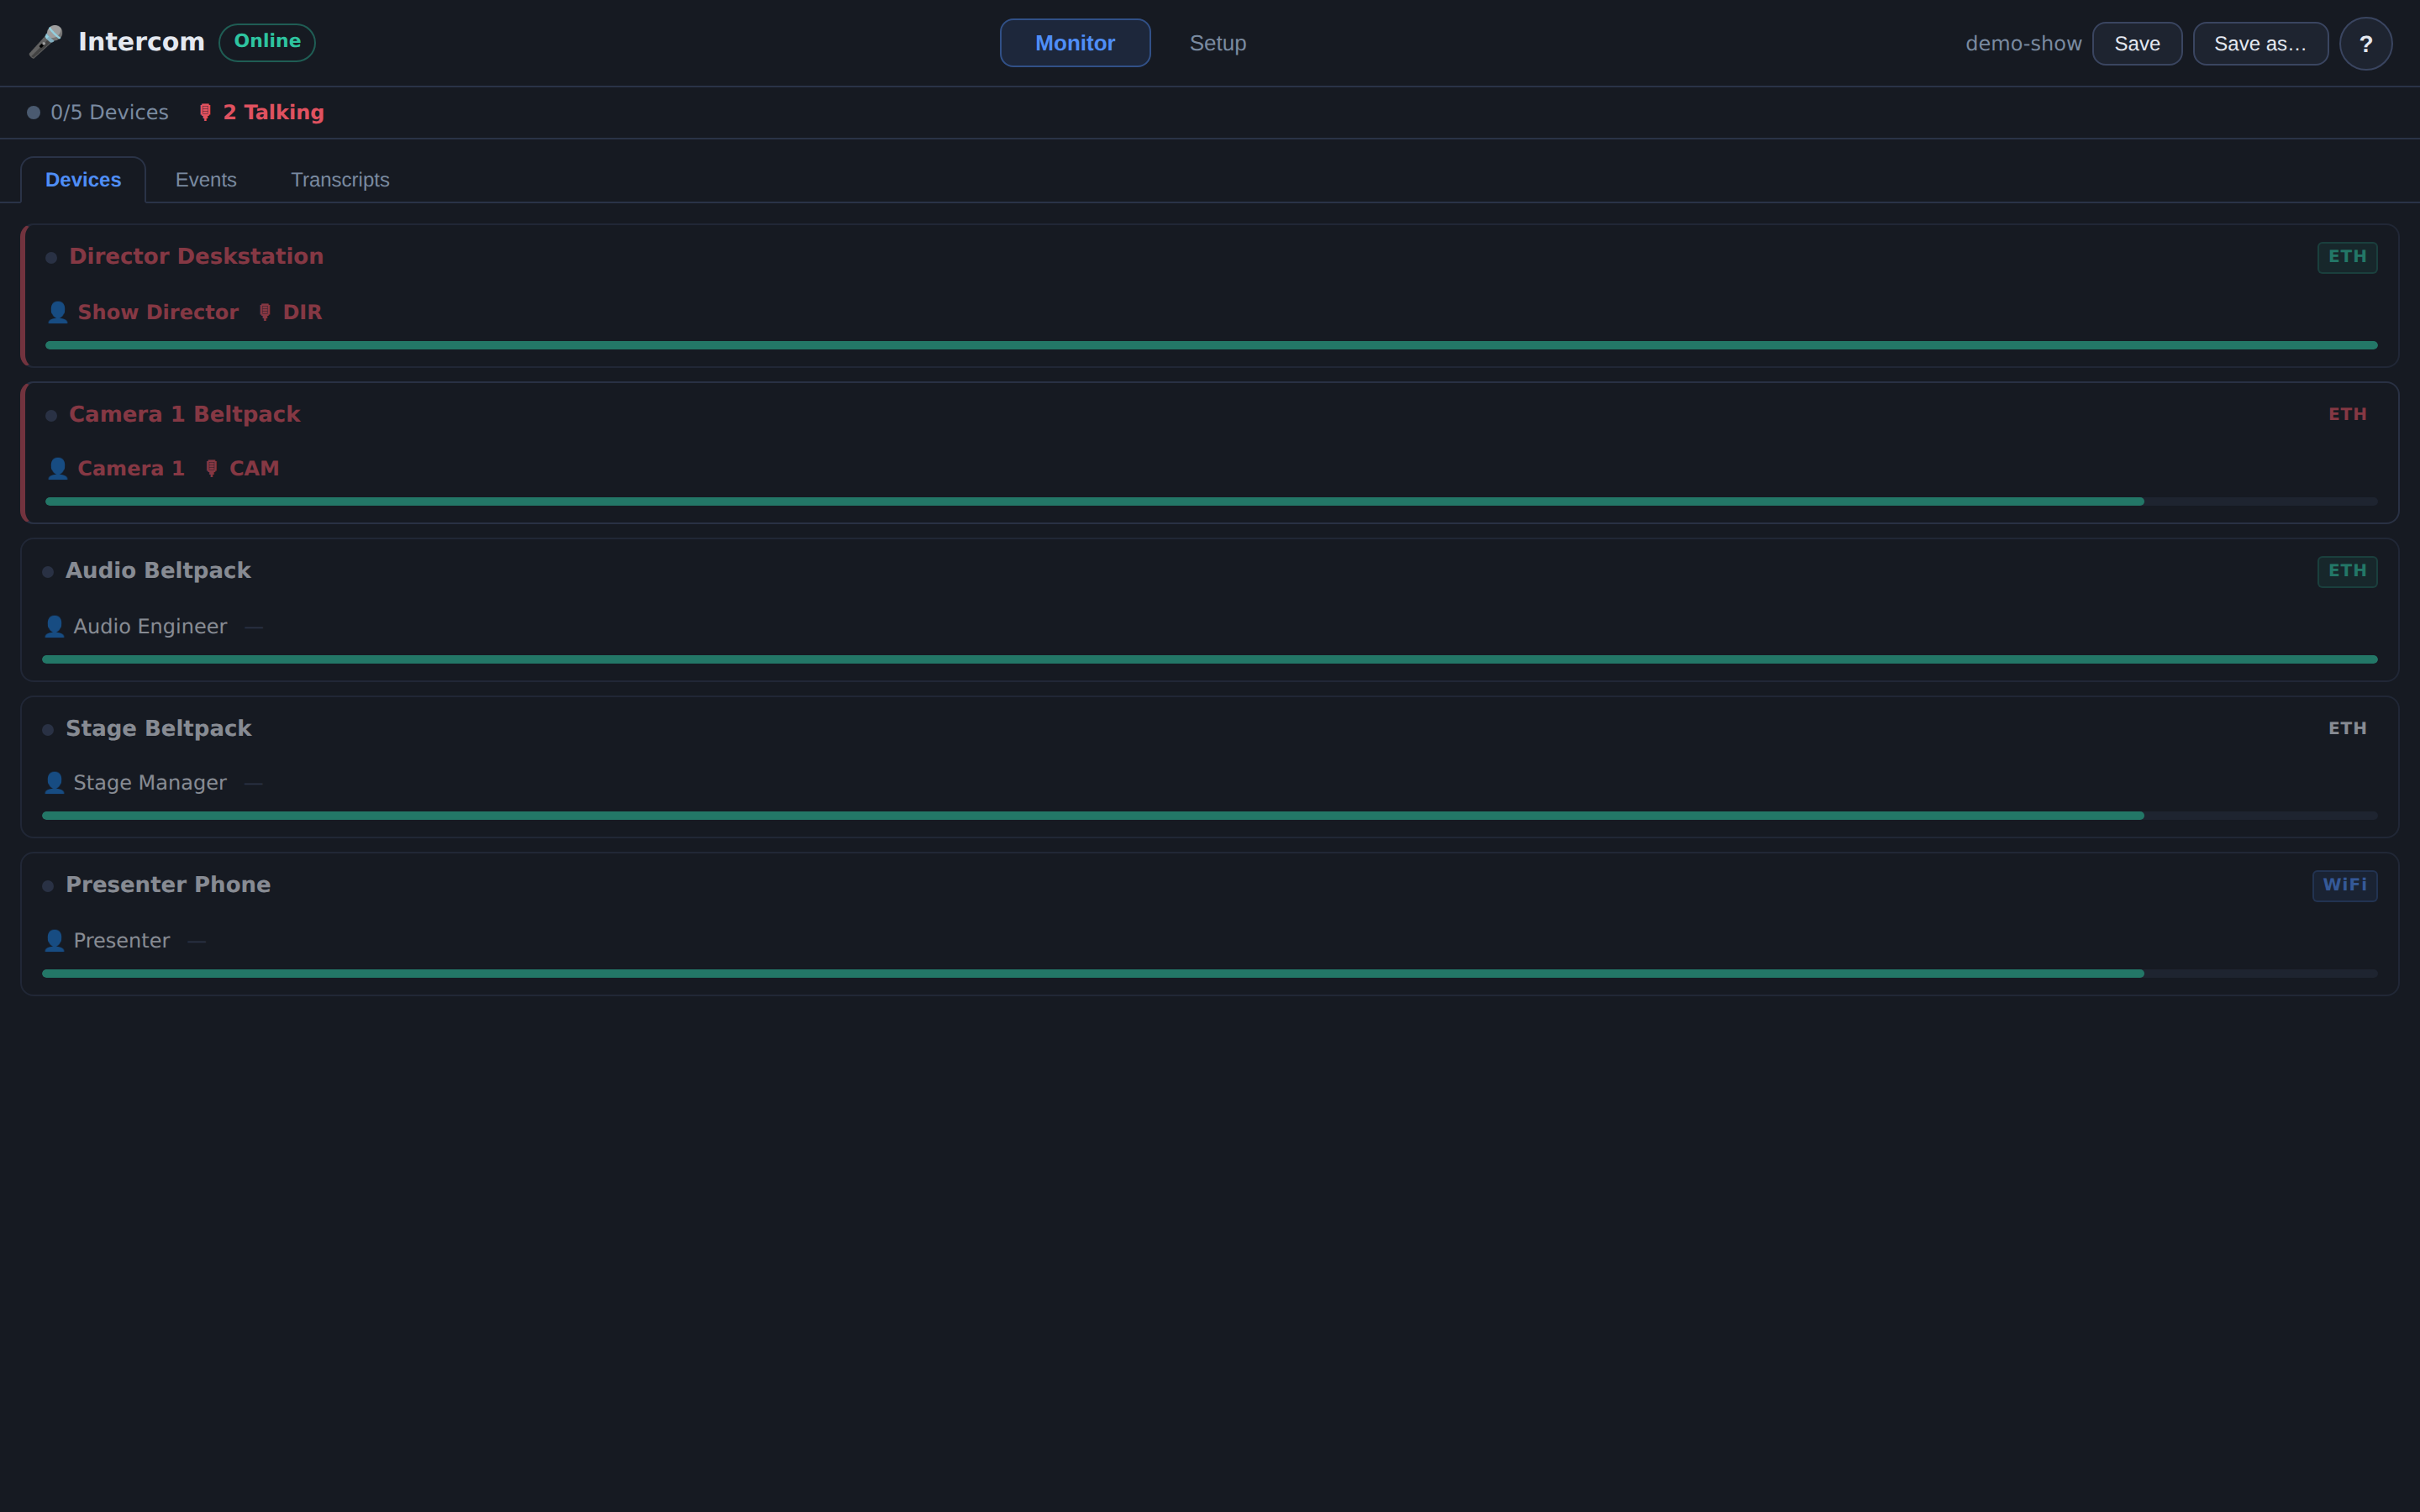Click the status dot of Director Deskstation
Screen dimensions: 2420x1512
point(51,258)
